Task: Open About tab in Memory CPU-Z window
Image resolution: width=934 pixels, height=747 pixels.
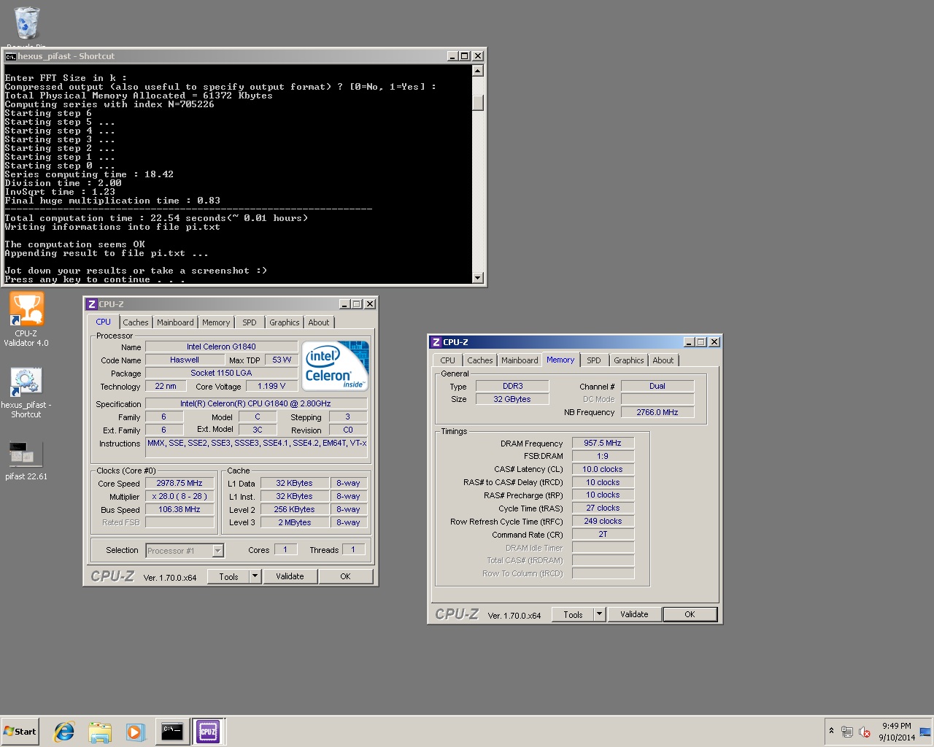Action: pyautogui.click(x=663, y=360)
